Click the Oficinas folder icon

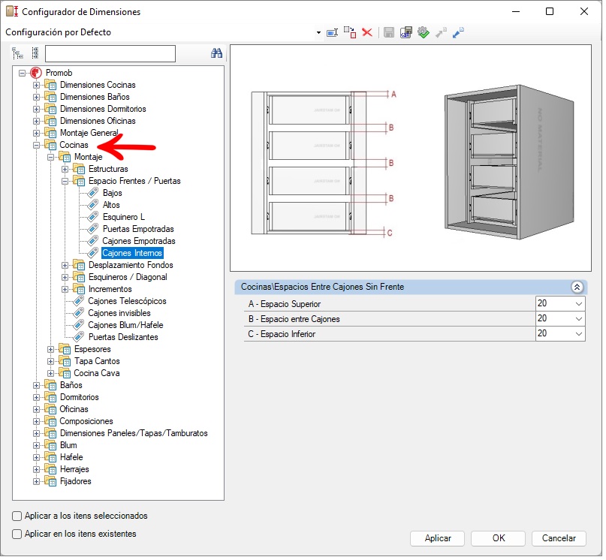[x=50, y=409]
